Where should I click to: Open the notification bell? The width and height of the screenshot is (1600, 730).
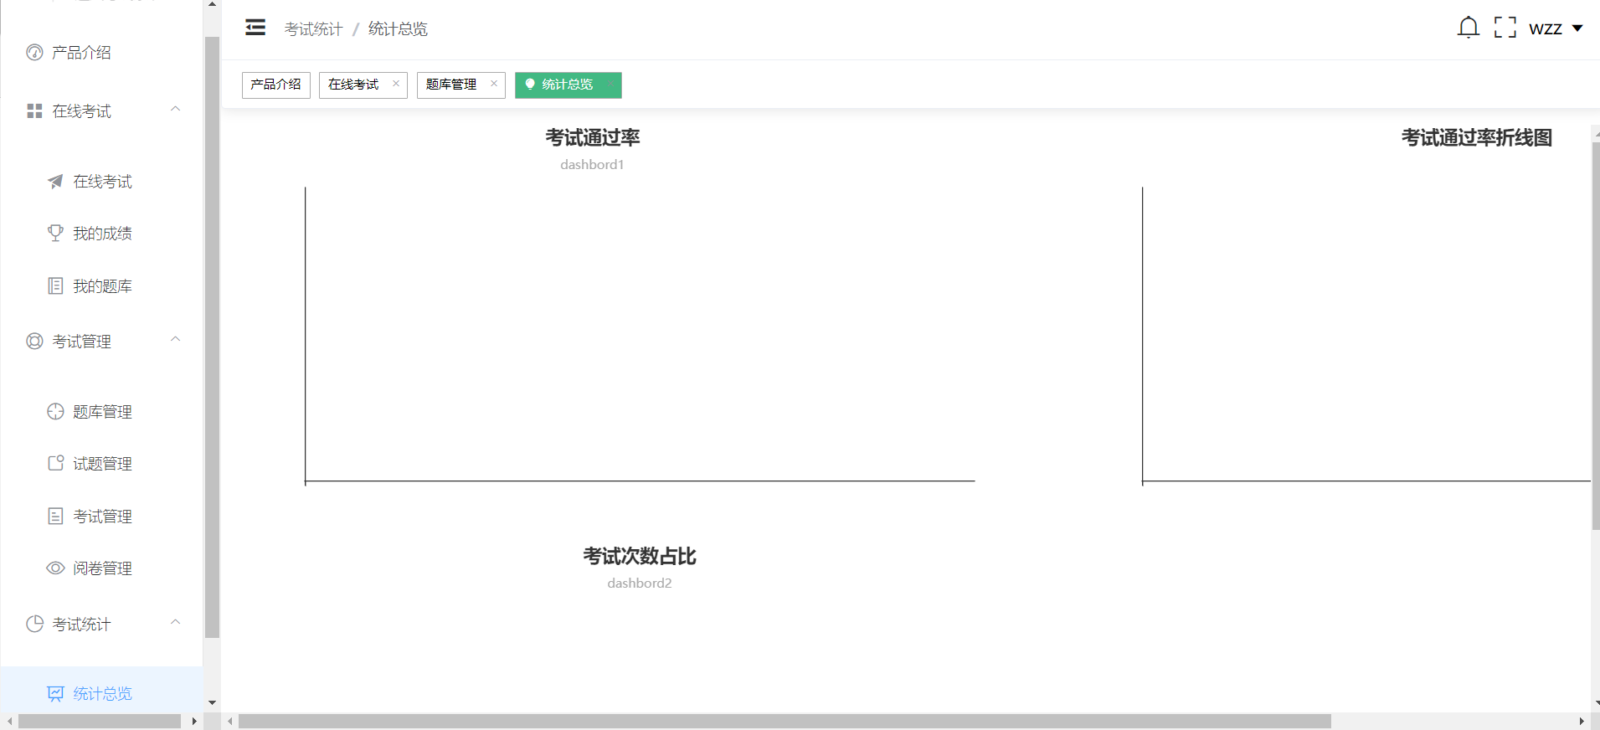[1468, 28]
